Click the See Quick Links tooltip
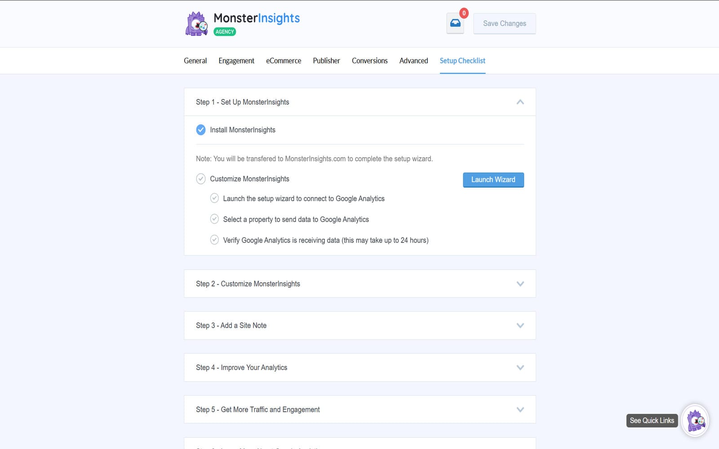This screenshot has width=719, height=449. pyautogui.click(x=652, y=421)
